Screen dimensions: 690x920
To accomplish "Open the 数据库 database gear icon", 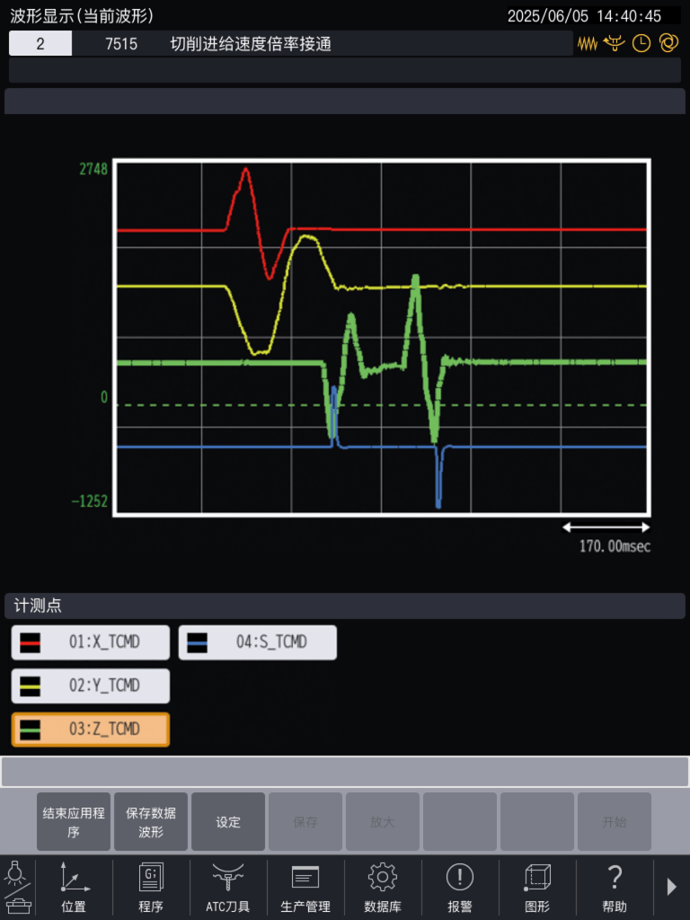I will click(383, 888).
